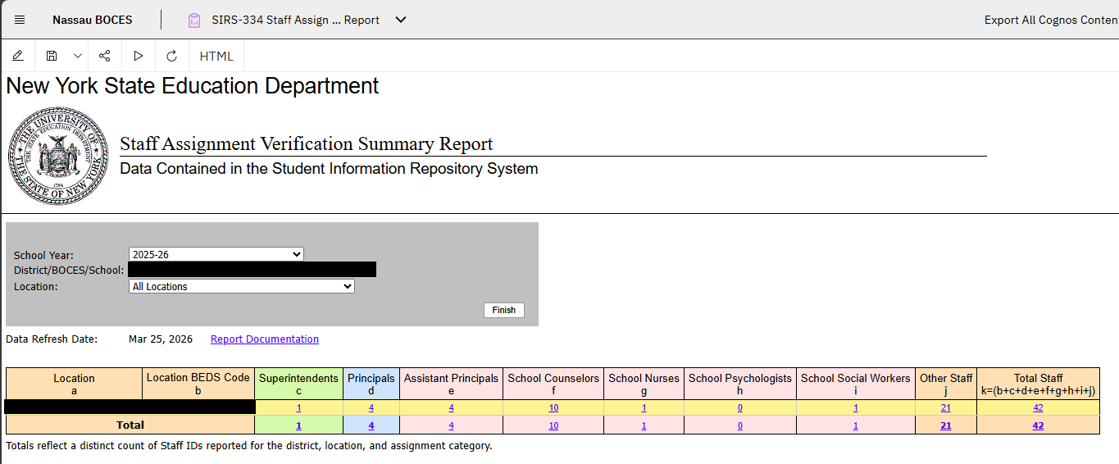This screenshot has width=1119, height=464.
Task: Run the report with play icon
Action: (x=139, y=56)
